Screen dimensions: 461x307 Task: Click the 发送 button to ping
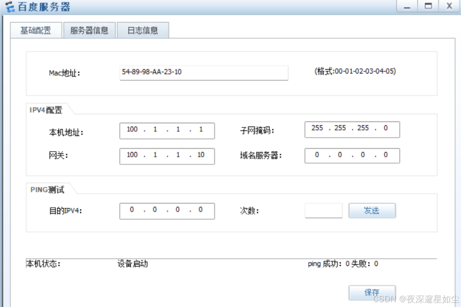(372, 211)
